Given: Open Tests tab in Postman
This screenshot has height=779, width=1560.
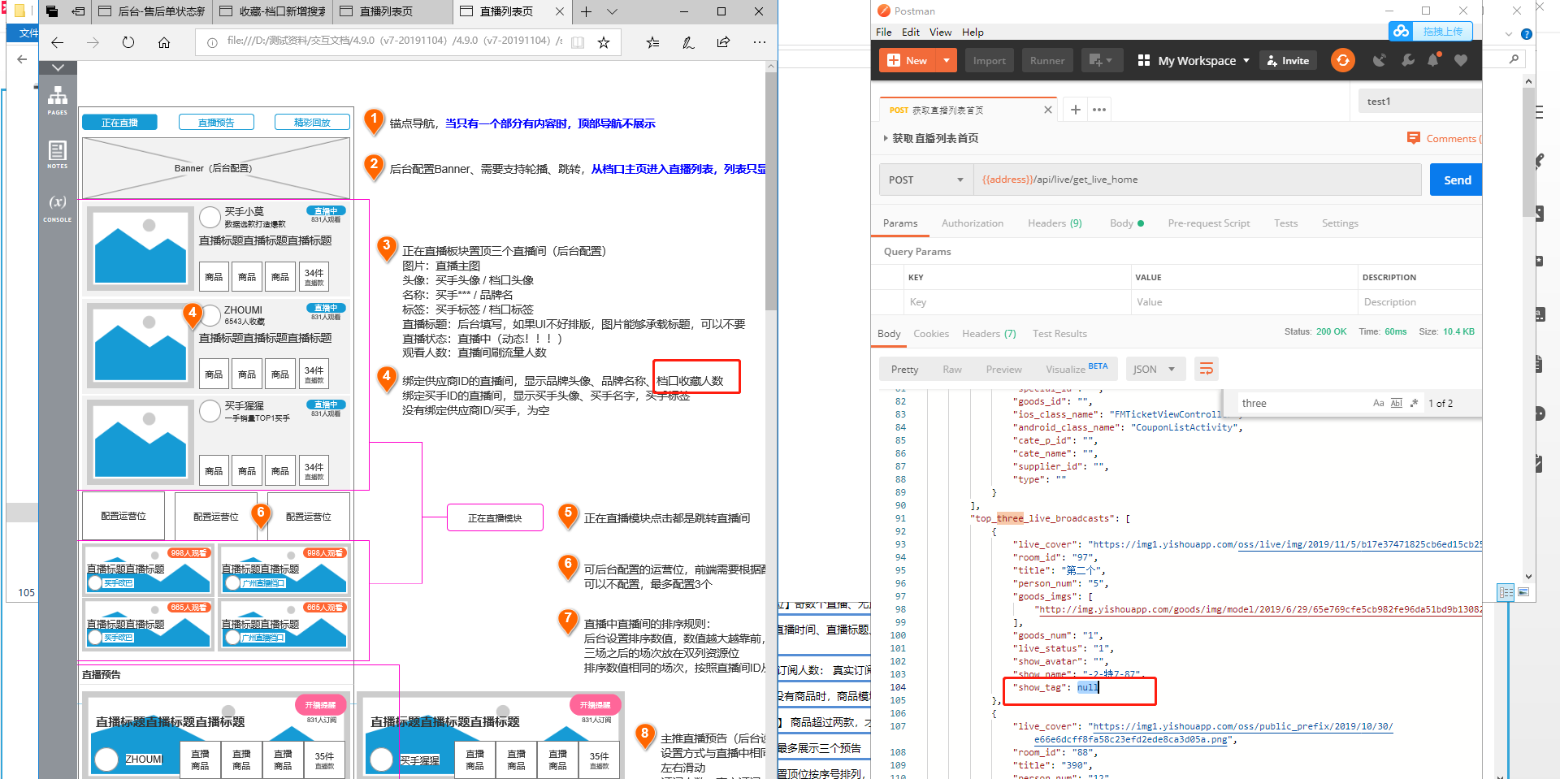Looking at the screenshot, I should click(x=1285, y=223).
